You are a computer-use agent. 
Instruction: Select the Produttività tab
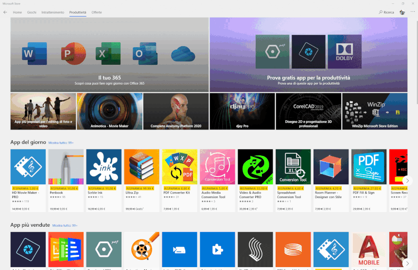click(x=78, y=12)
